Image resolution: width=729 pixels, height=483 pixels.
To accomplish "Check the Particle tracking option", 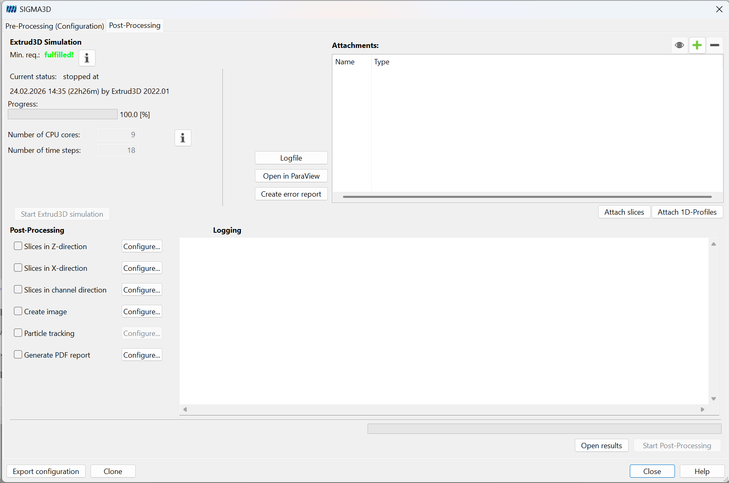I will [x=18, y=333].
